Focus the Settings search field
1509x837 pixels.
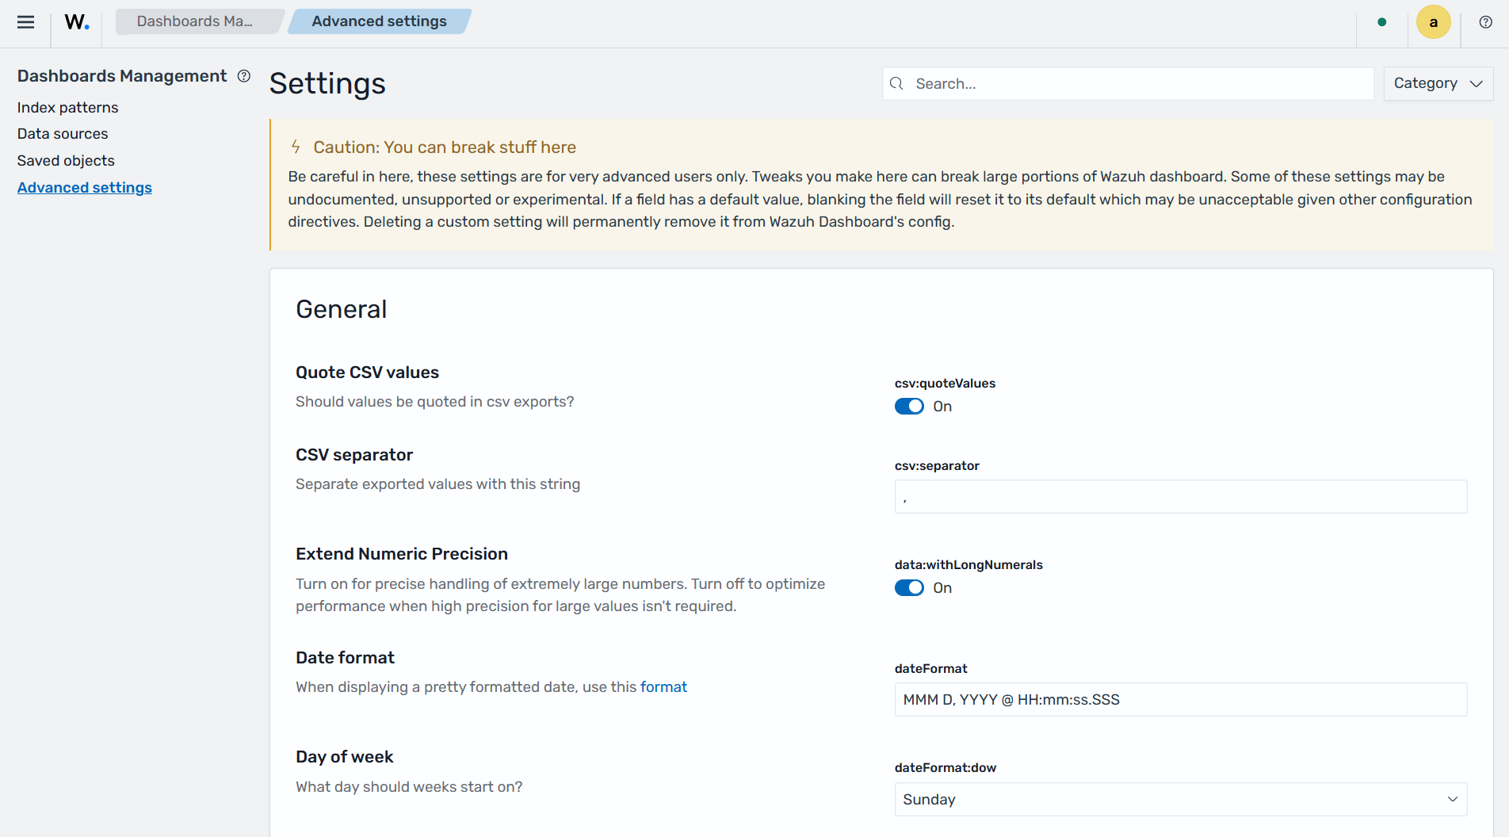click(x=1128, y=83)
